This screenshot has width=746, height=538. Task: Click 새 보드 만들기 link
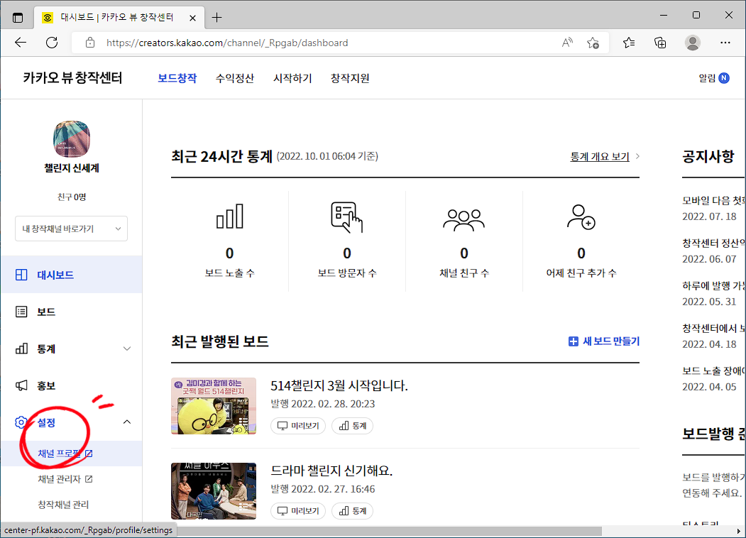(604, 341)
